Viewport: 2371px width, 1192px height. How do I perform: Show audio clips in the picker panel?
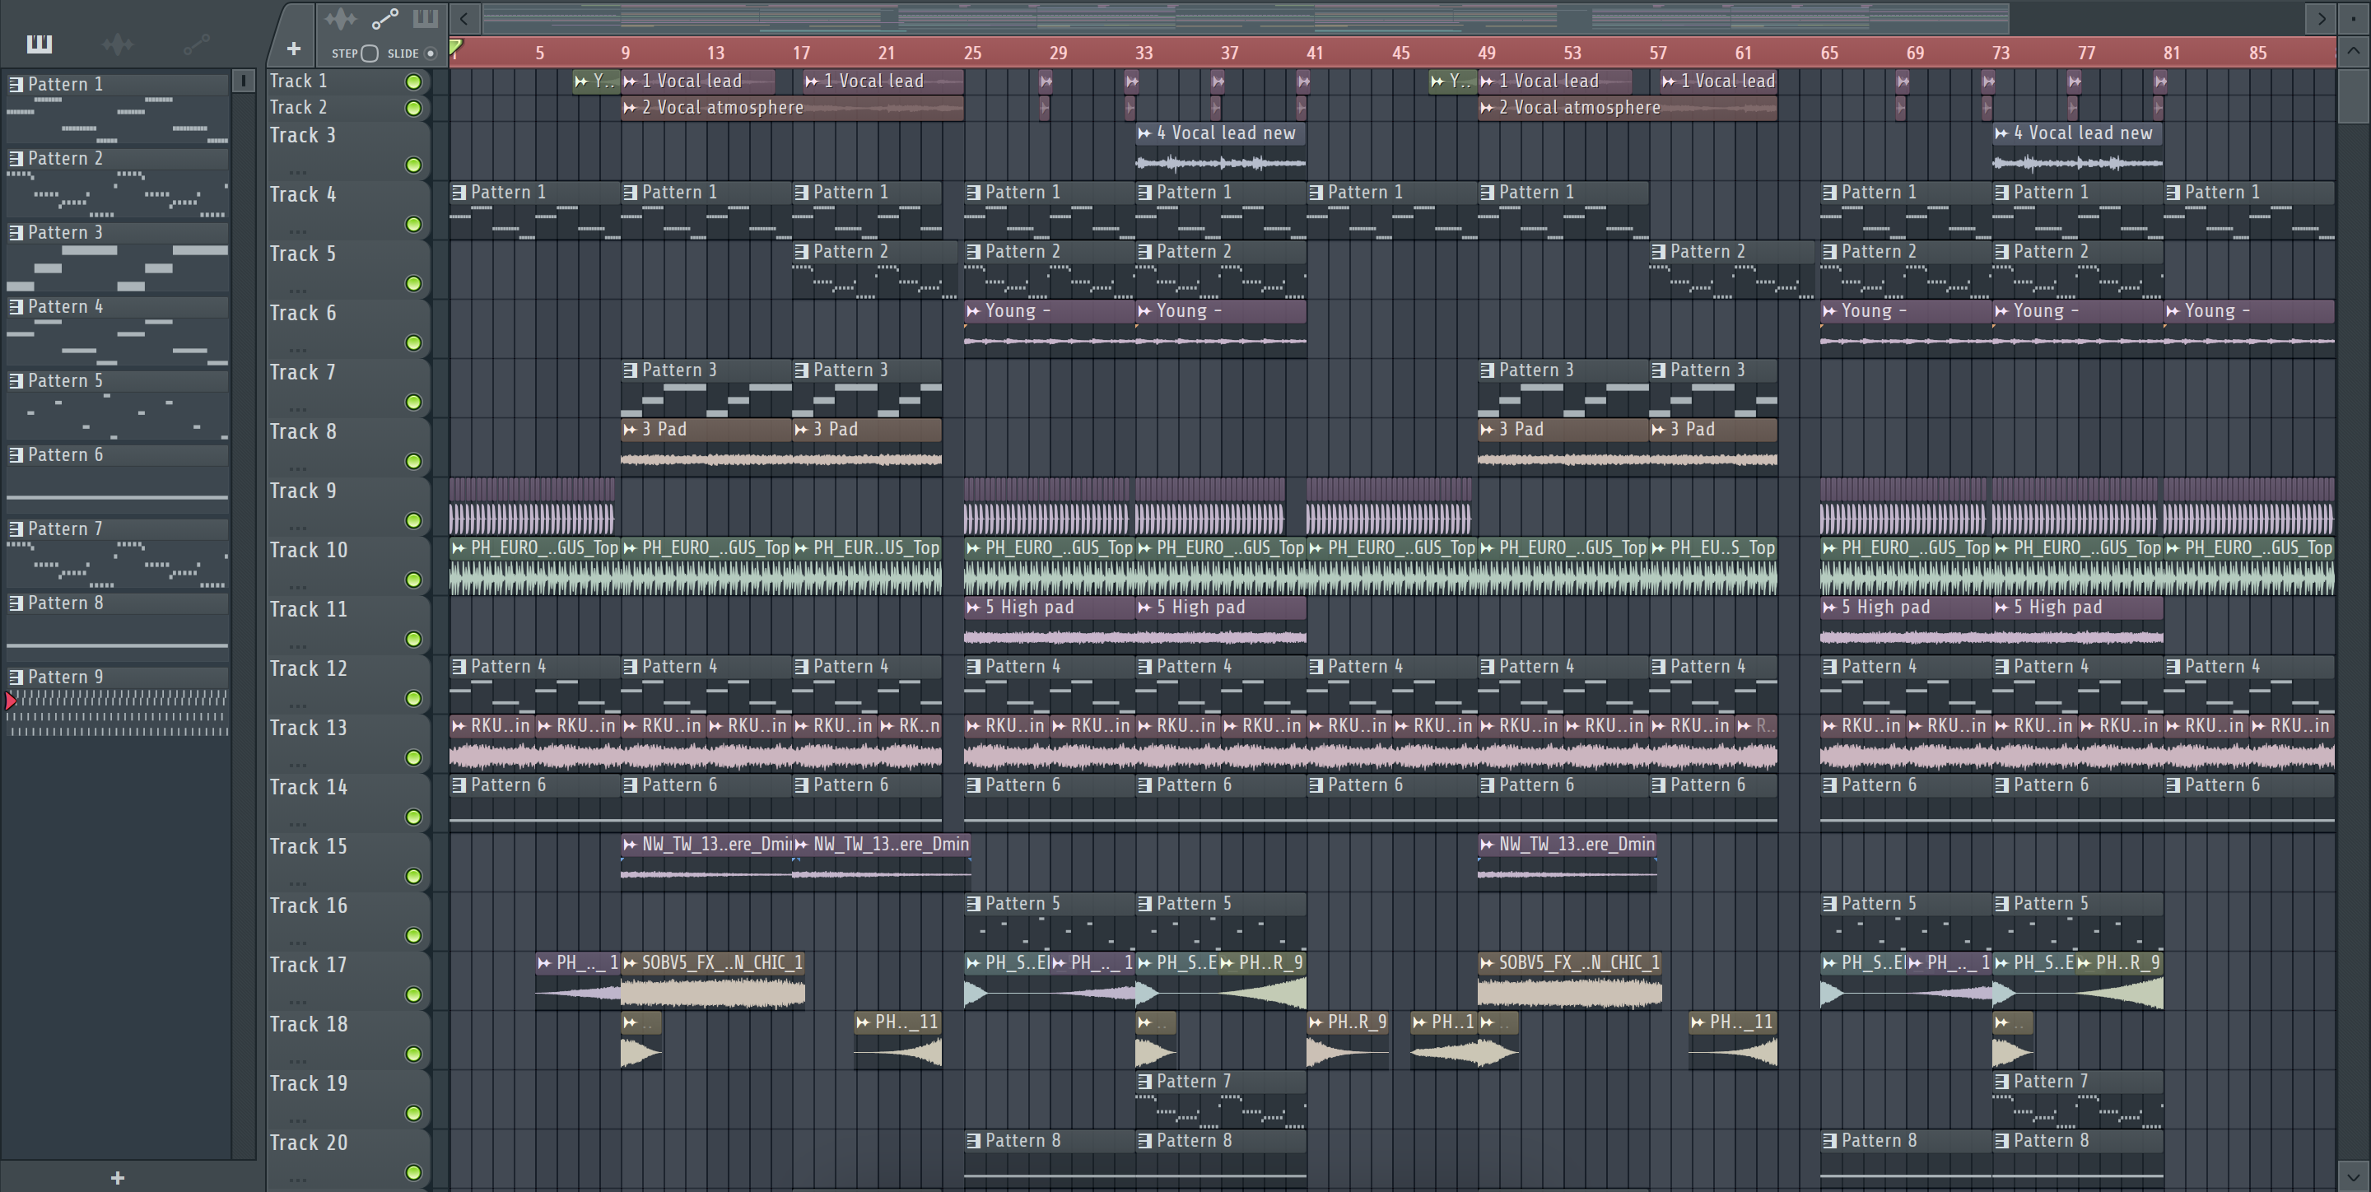[x=118, y=44]
